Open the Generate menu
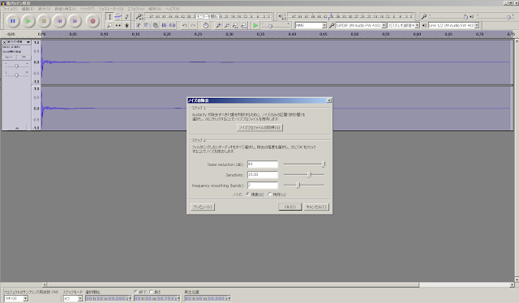This screenshot has height=303, width=519. [x=111, y=9]
